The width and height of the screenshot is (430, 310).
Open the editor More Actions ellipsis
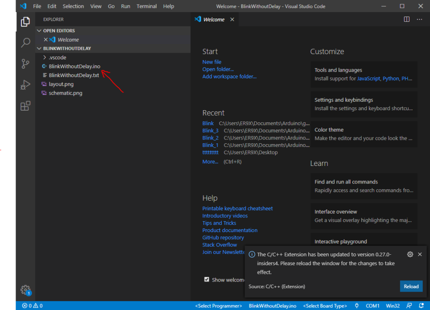click(420, 19)
